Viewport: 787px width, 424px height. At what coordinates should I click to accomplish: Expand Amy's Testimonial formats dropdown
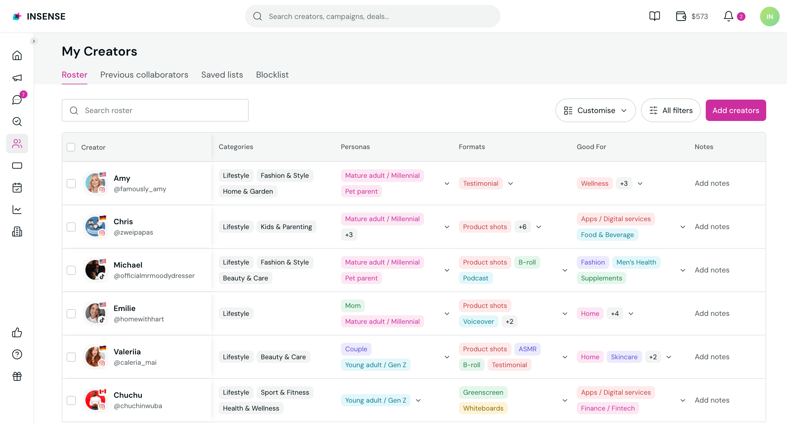pyautogui.click(x=511, y=184)
